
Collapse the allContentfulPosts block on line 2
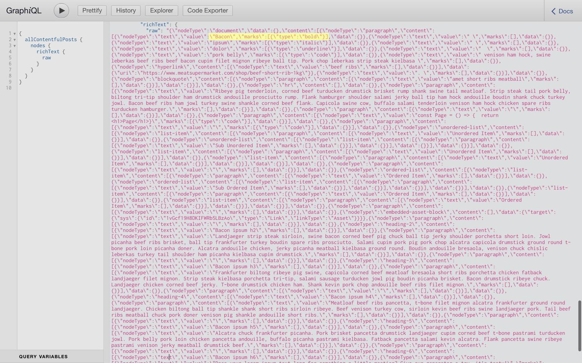click(14, 39)
